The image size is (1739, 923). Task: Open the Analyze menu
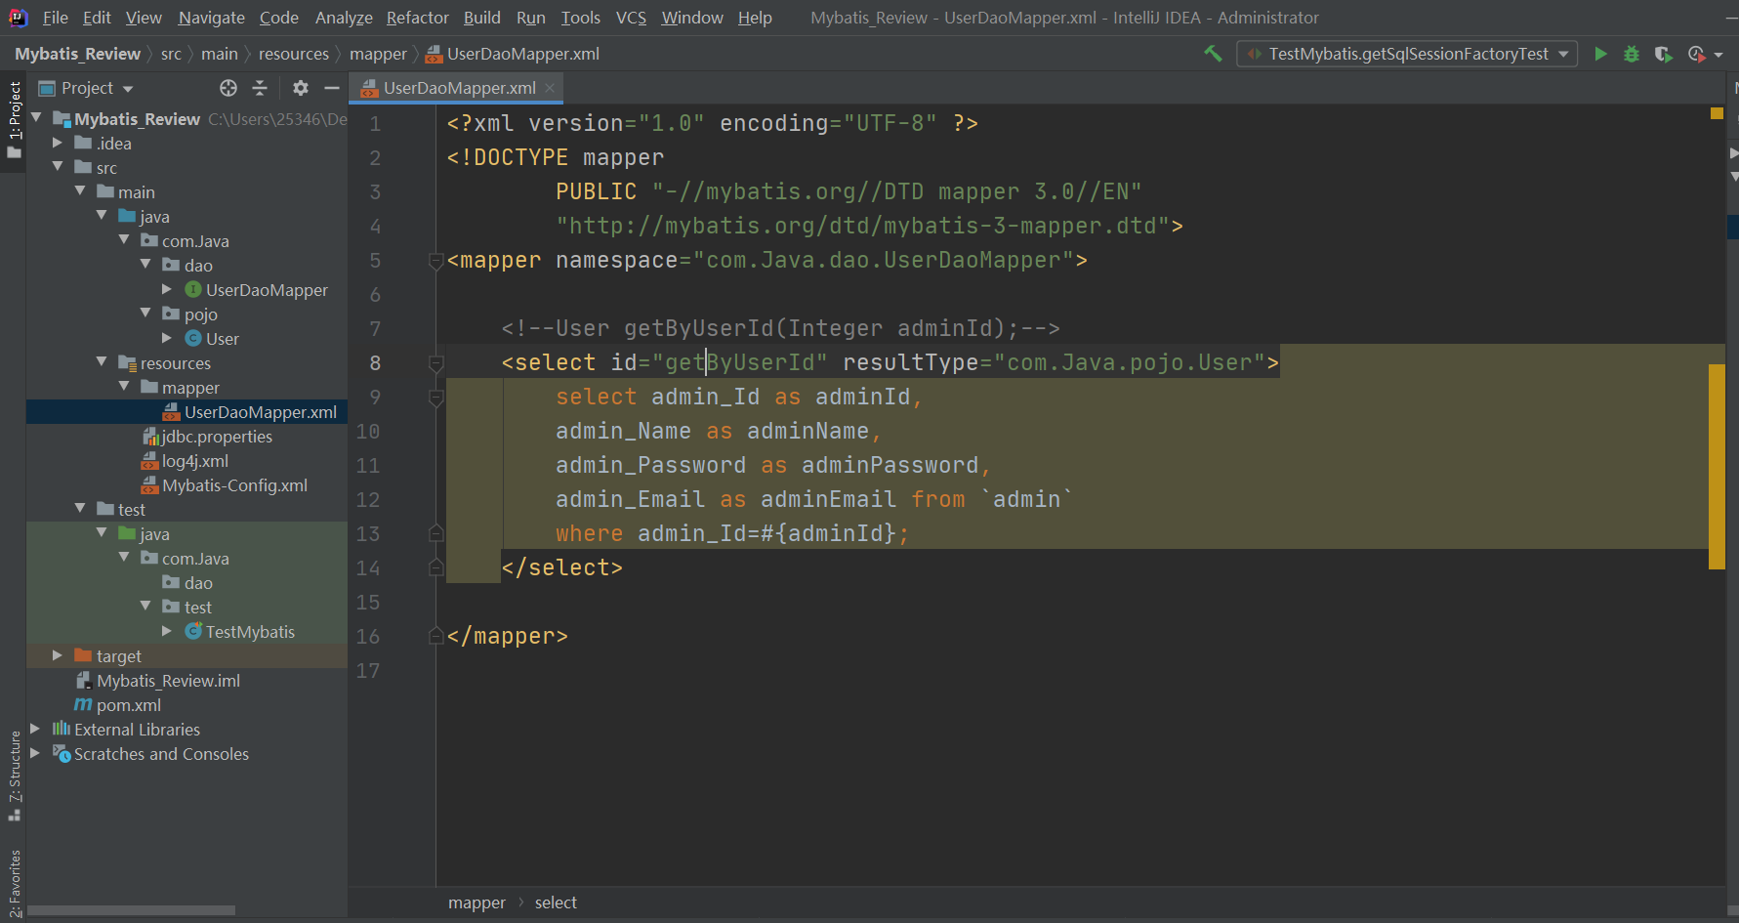(344, 18)
